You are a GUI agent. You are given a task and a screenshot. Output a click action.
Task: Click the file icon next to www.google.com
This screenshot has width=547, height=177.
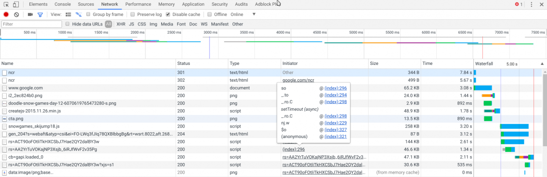4,88
